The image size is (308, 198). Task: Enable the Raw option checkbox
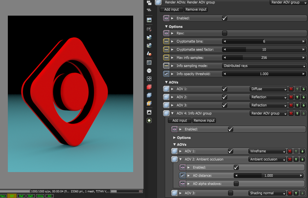(225, 33)
